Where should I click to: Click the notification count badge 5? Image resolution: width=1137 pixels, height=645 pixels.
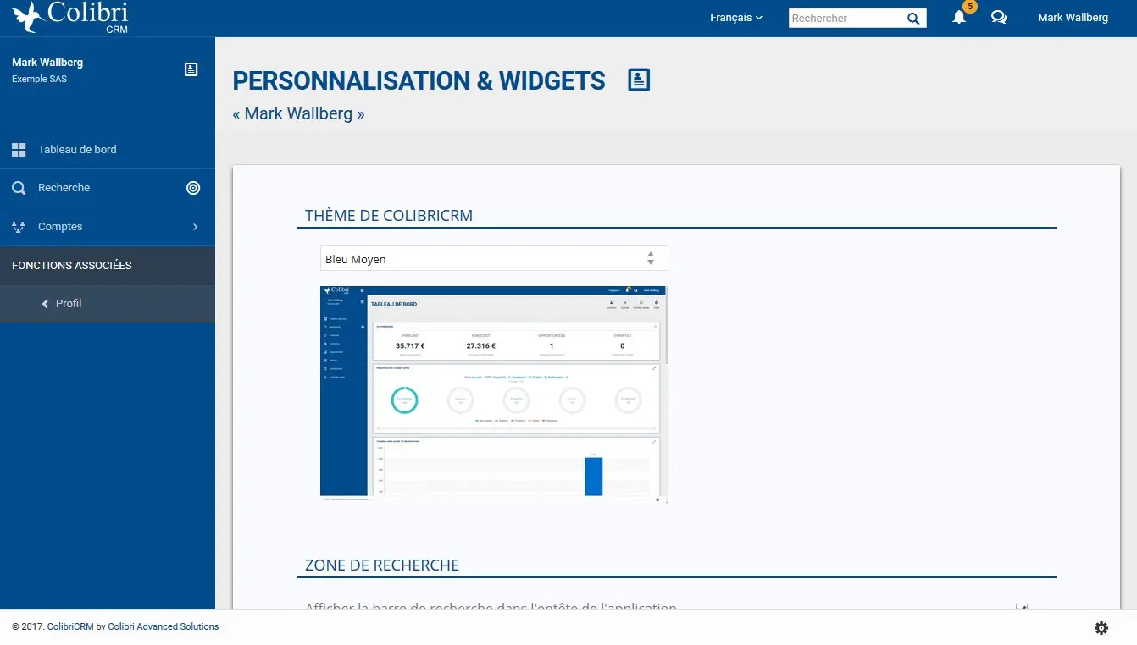(970, 7)
